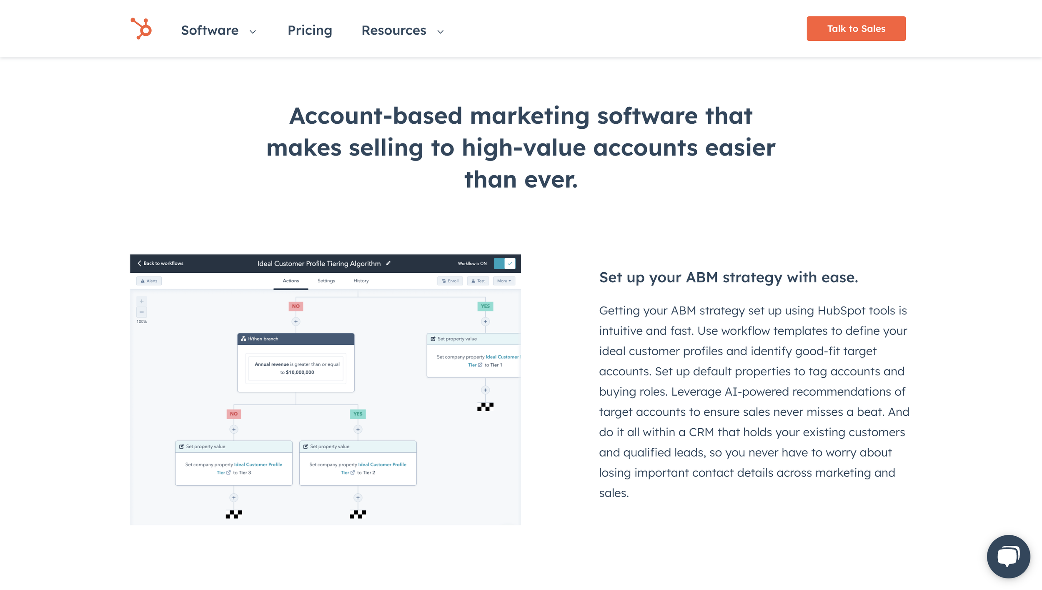
Task: Click the 100% zoom level label
Action: tap(142, 321)
